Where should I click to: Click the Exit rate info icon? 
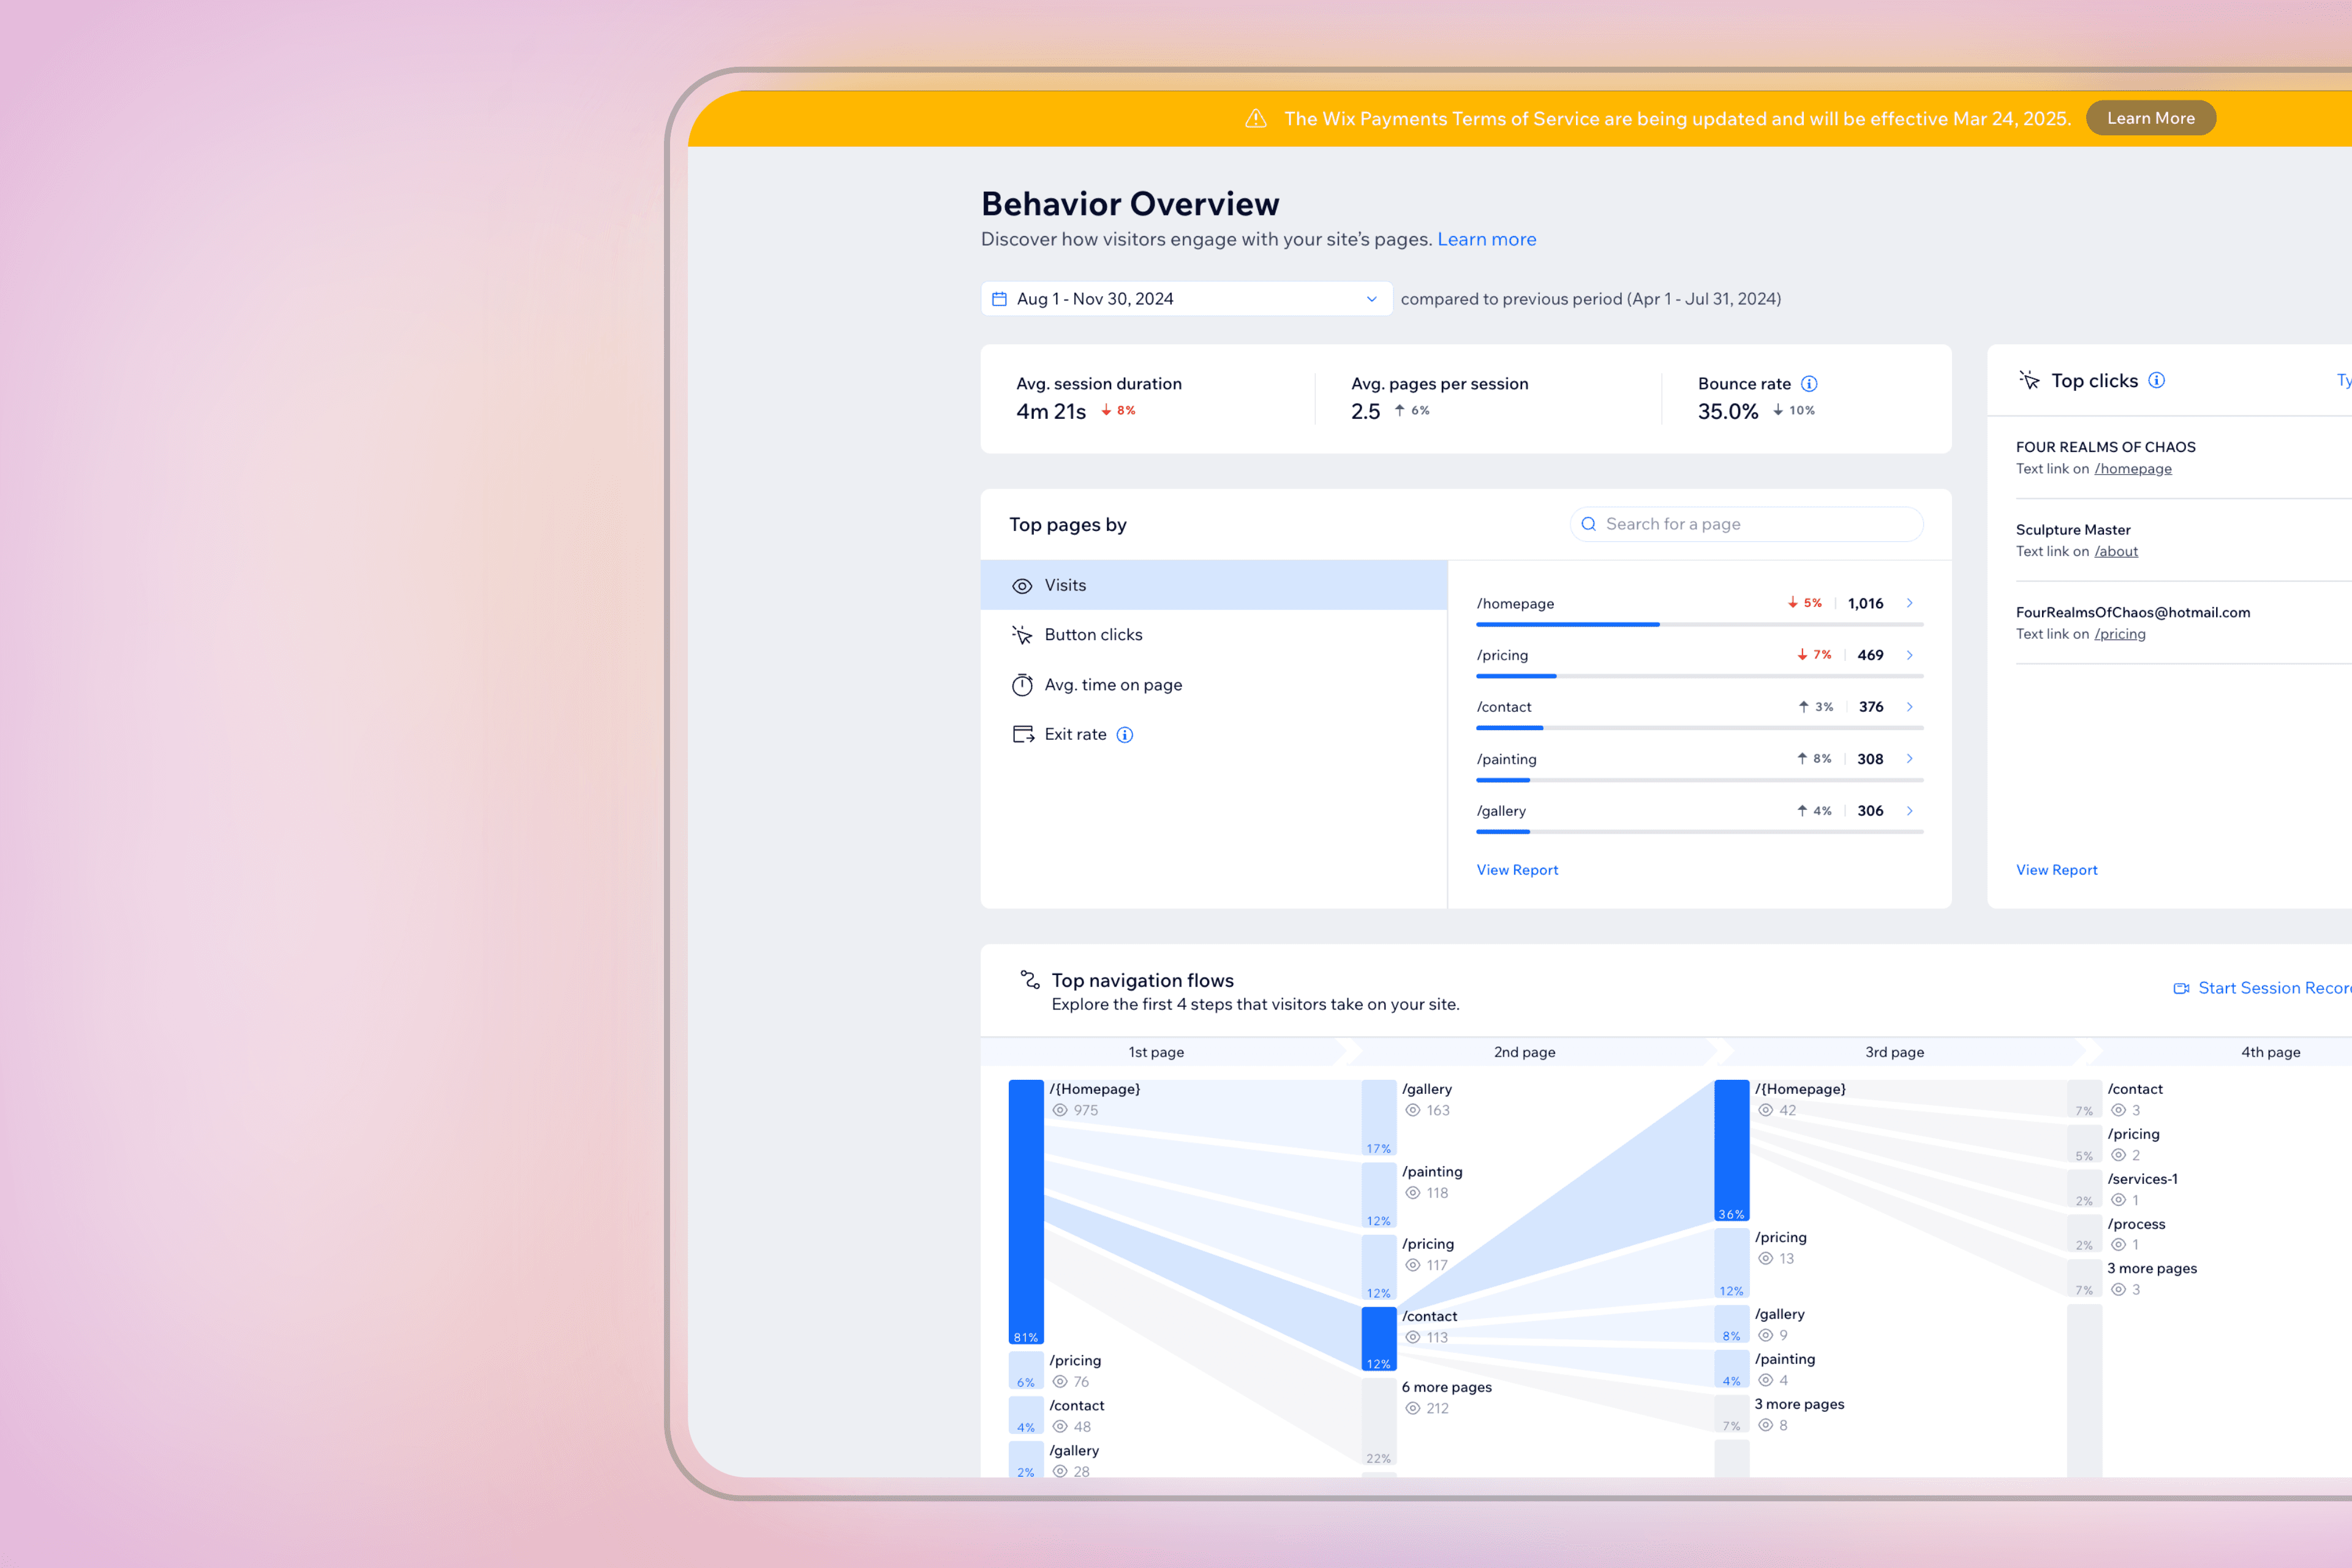coord(1125,735)
